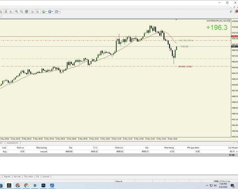Open the black-green terminal app in taskbar
Screen dimensions: 238x189
click(x=9, y=185)
